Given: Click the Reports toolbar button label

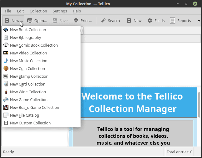Looking at the screenshot, I should pos(184,21).
